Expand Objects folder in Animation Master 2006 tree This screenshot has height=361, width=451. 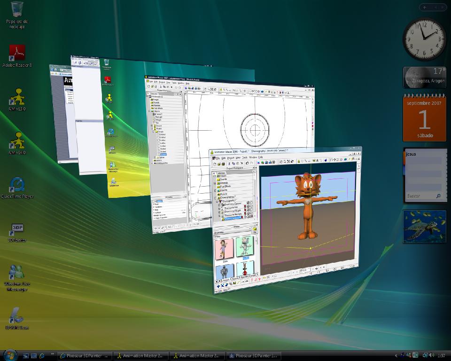click(215, 190)
